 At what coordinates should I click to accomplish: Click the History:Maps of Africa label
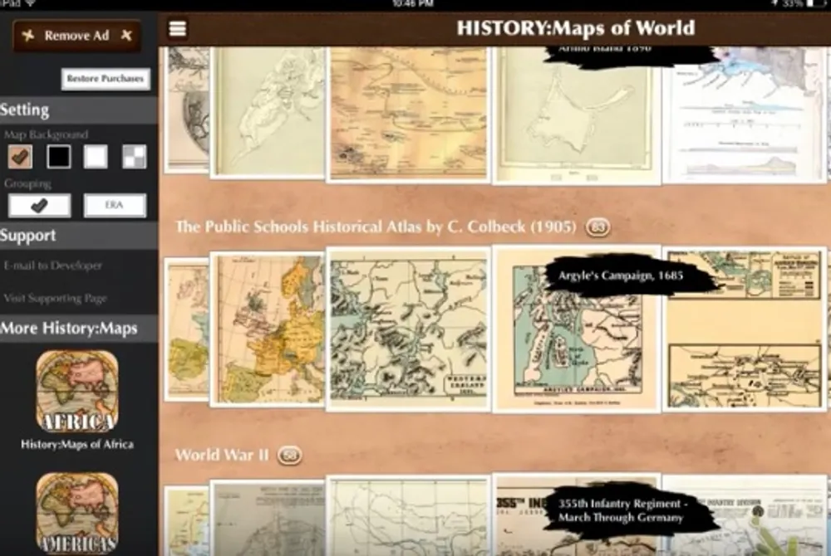pyautogui.click(x=77, y=444)
